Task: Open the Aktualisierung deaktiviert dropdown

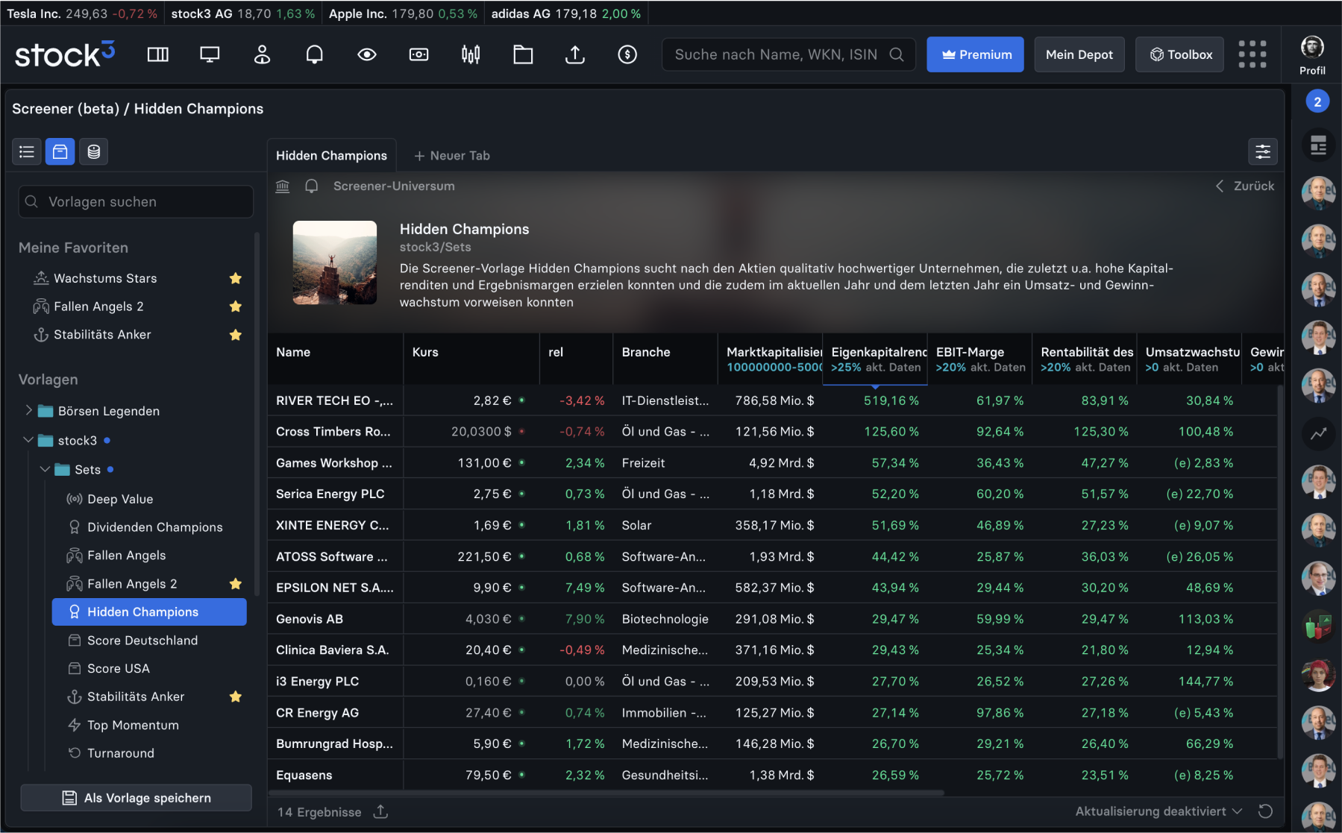Action: [1158, 811]
